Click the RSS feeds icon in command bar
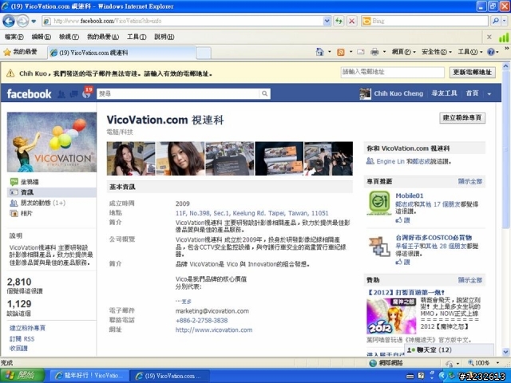The height and width of the screenshot is (383, 511). [341, 52]
